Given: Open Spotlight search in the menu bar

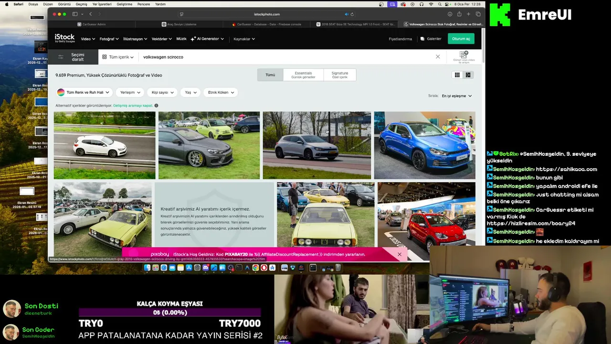Looking at the screenshot, I should tap(440, 4).
